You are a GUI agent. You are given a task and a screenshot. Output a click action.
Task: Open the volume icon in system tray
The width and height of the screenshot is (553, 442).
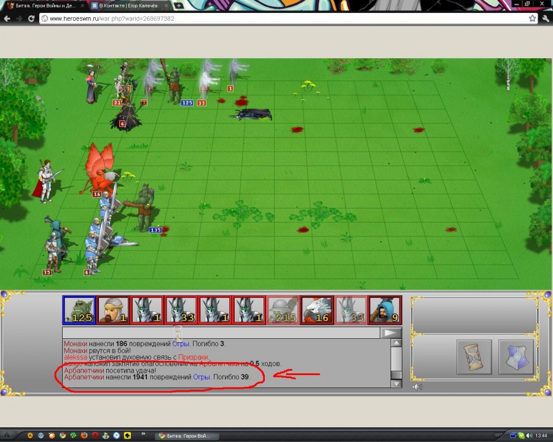click(x=528, y=436)
